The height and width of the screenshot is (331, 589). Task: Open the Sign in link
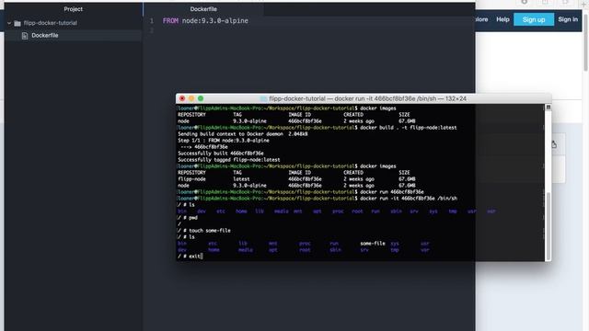click(x=568, y=19)
